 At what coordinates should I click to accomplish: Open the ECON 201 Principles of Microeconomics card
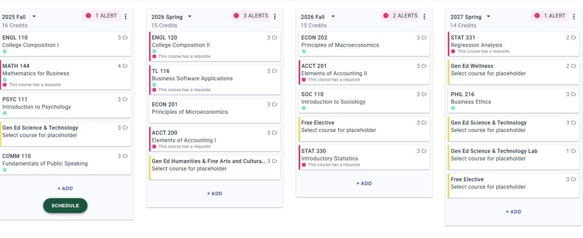(x=215, y=110)
